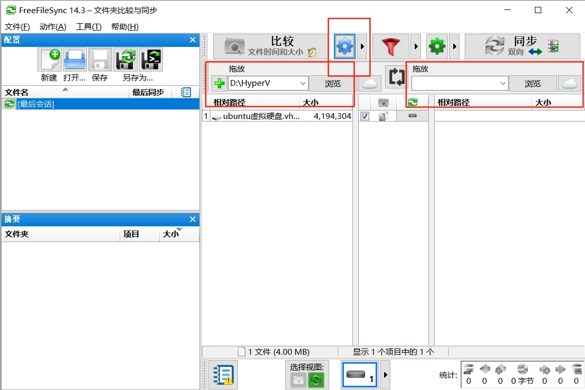Expand view filter options arrow at bottom
Viewport: 585px width, 390px height.
[x=386, y=375]
